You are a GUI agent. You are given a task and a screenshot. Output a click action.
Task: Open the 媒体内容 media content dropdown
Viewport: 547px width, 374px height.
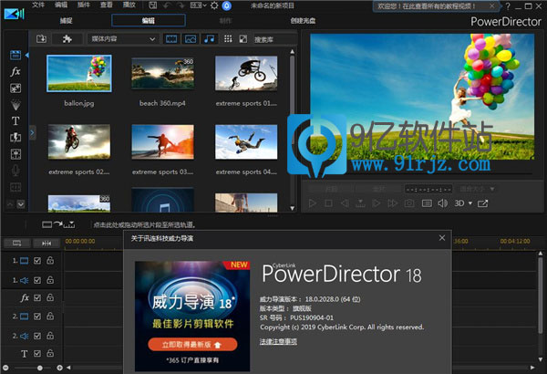122,38
